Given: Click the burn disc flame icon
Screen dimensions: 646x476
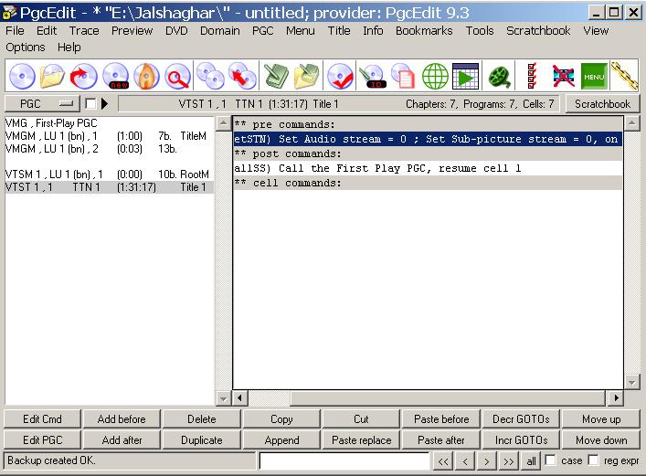Looking at the screenshot, I should coord(147,76).
